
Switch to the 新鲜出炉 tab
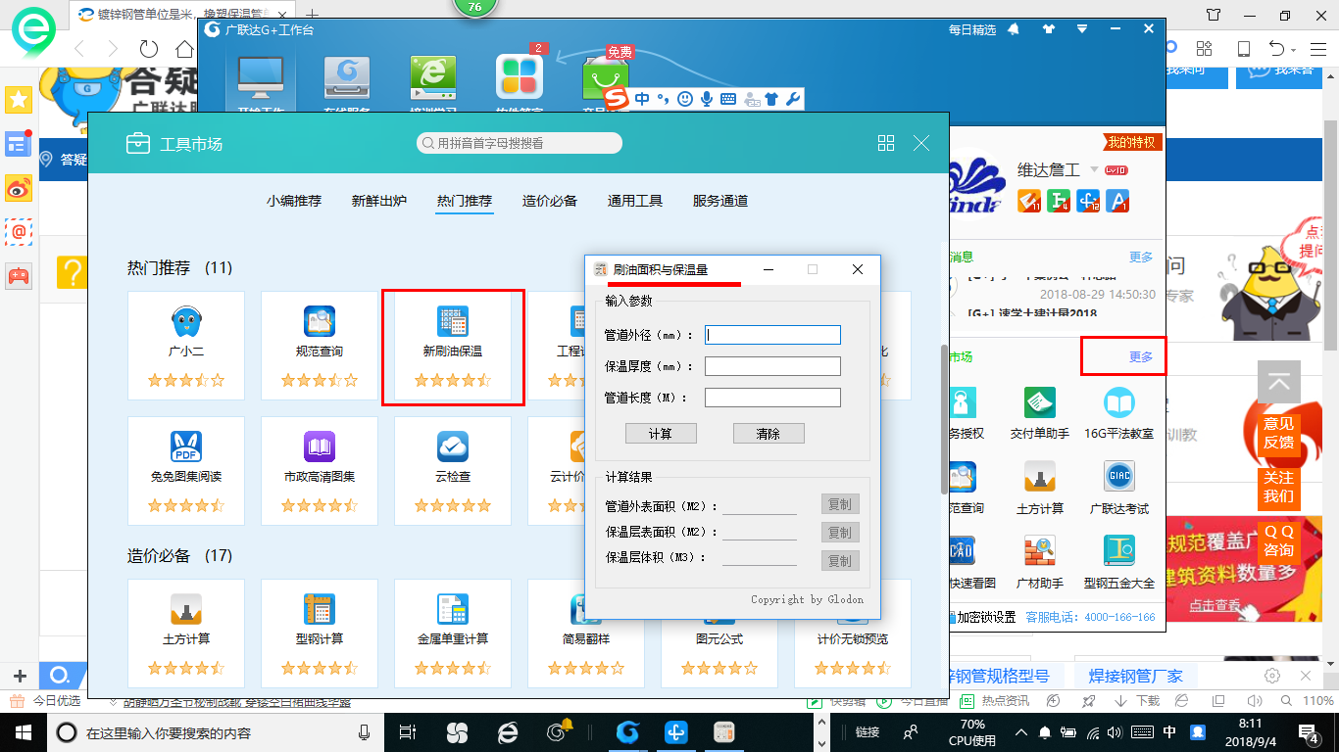point(379,201)
